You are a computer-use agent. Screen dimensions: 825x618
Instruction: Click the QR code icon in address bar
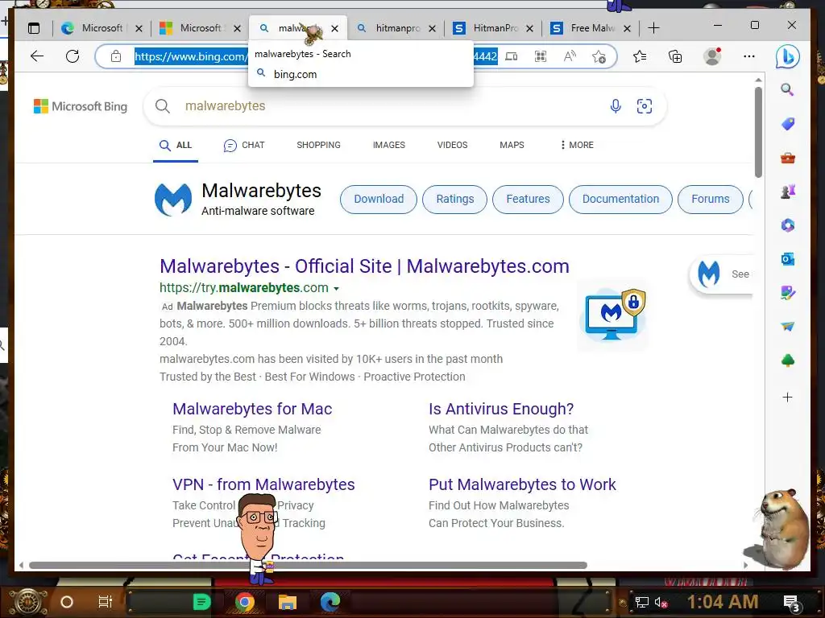[x=541, y=56]
